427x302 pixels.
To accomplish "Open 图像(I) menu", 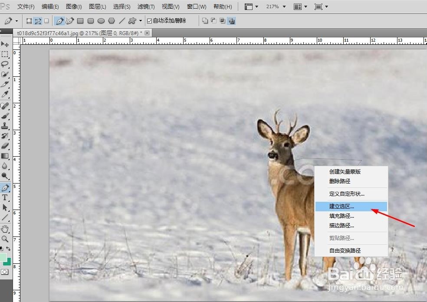I will coord(74,7).
